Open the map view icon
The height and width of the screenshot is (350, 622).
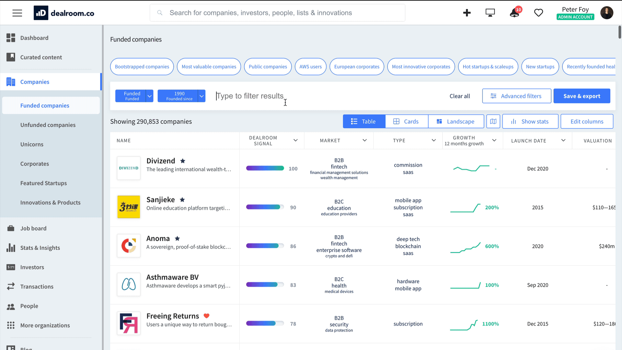click(x=493, y=122)
